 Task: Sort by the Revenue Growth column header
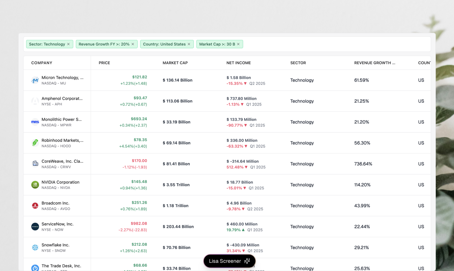pos(375,63)
